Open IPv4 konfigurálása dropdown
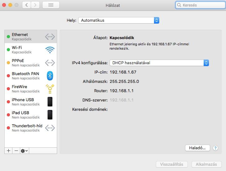Viewport: 226px width, 171px height. click(159, 63)
